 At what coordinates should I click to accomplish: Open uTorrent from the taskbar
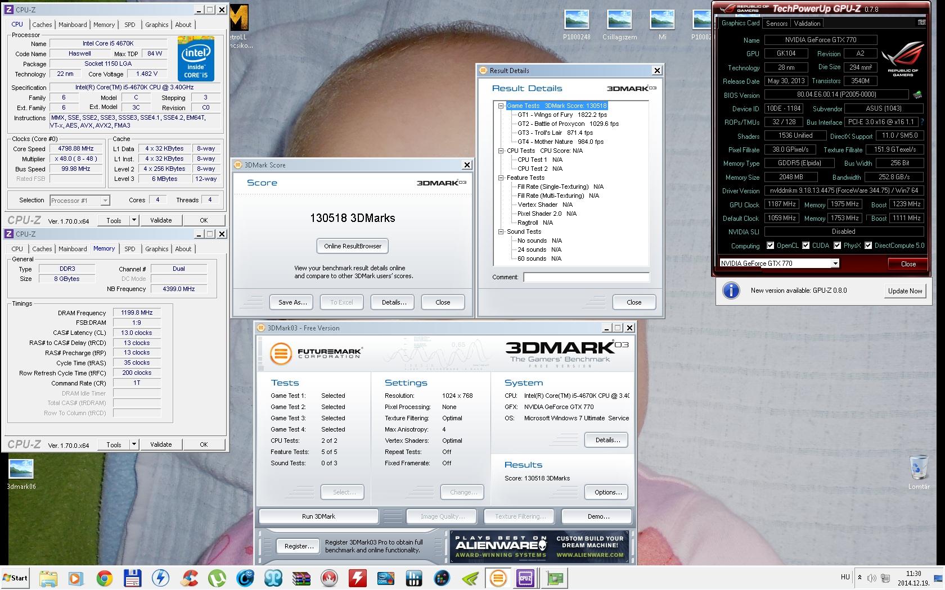[217, 578]
